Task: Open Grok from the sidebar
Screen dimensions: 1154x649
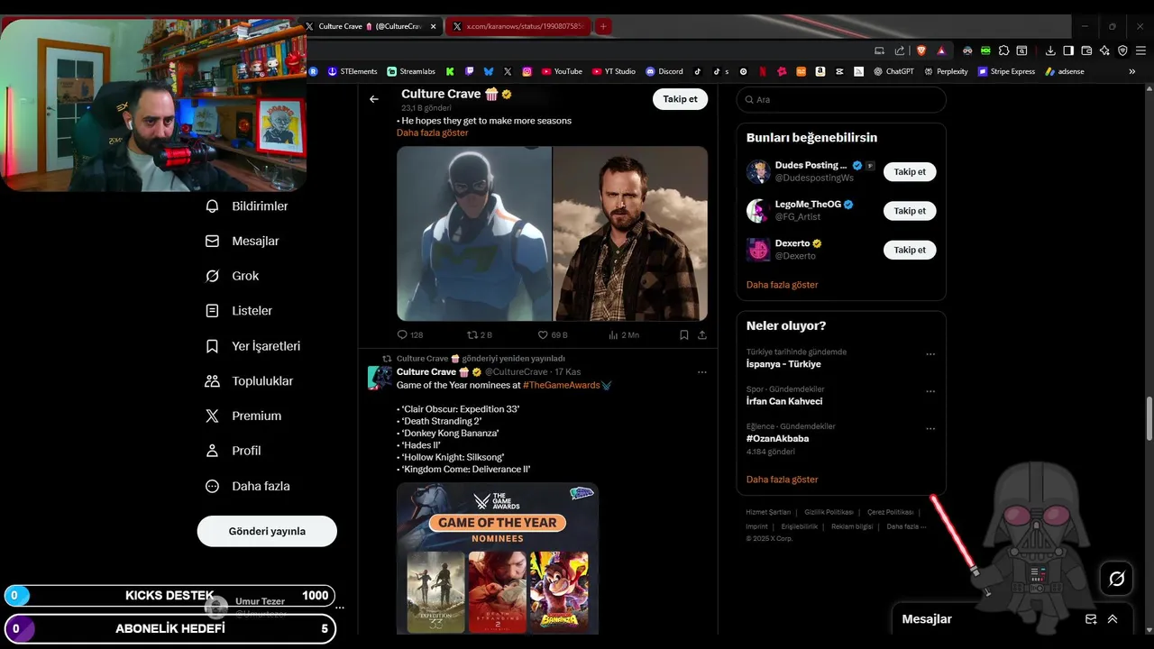Action: [x=233, y=276]
